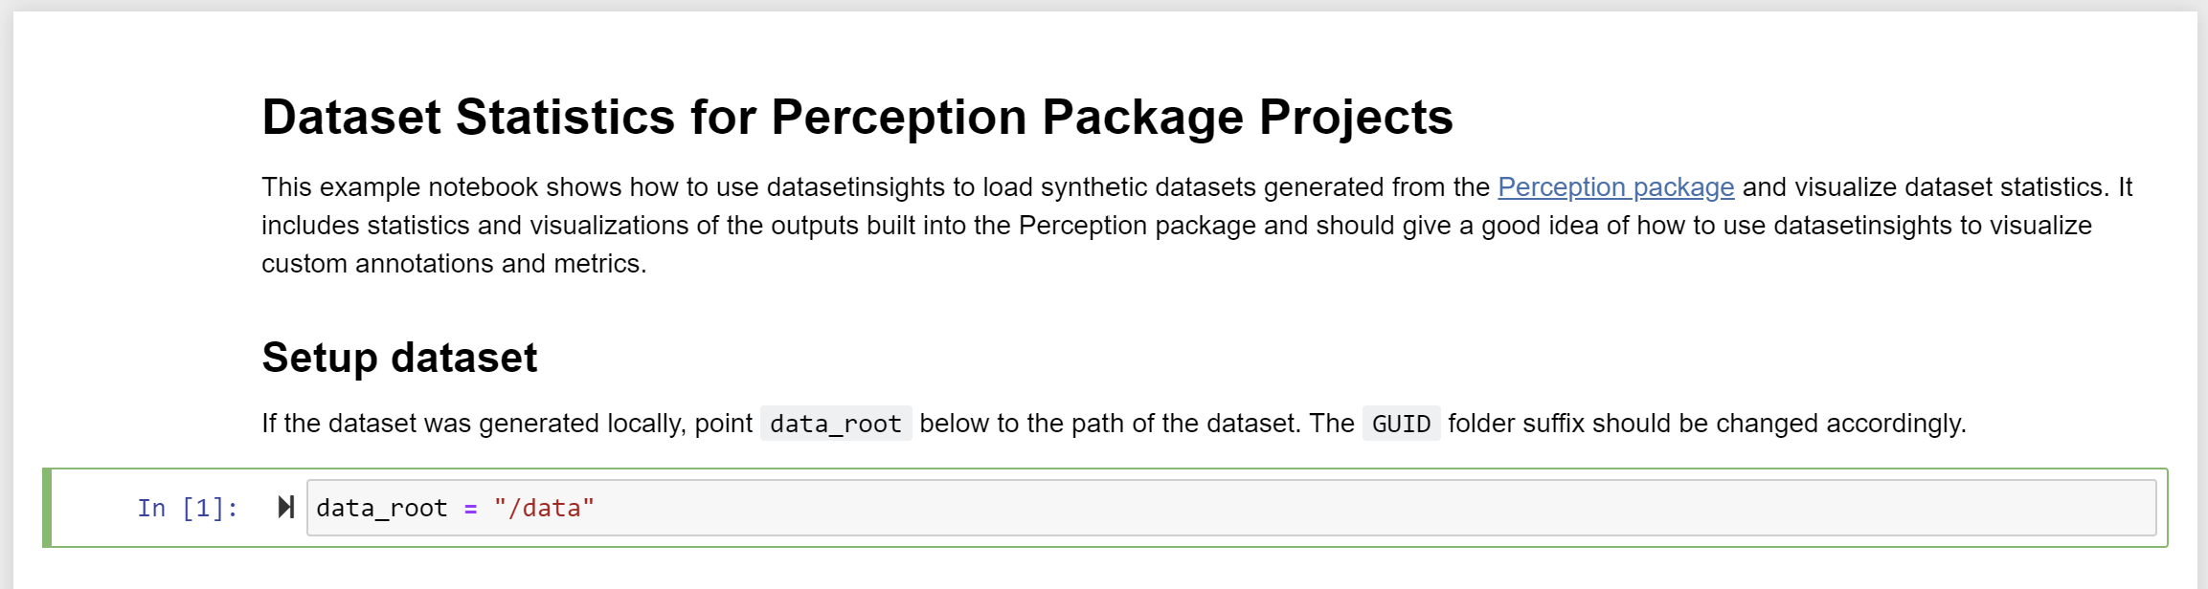Click "folder suffix should be changed accordingly" text
Image resolution: width=2208 pixels, height=589 pixels.
click(1706, 424)
